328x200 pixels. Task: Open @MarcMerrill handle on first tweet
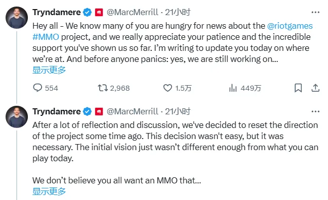[x=133, y=12]
